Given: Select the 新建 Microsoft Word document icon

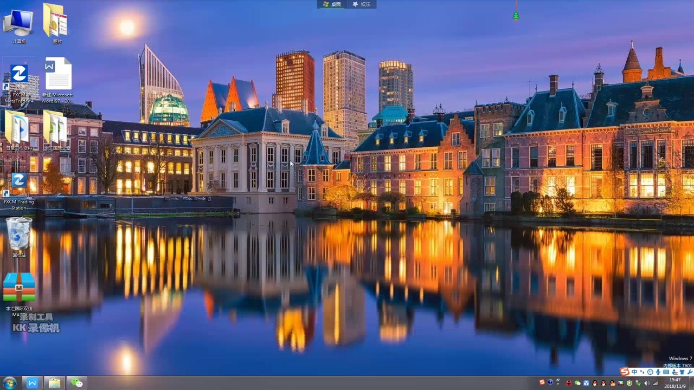Looking at the screenshot, I should click(57, 81).
